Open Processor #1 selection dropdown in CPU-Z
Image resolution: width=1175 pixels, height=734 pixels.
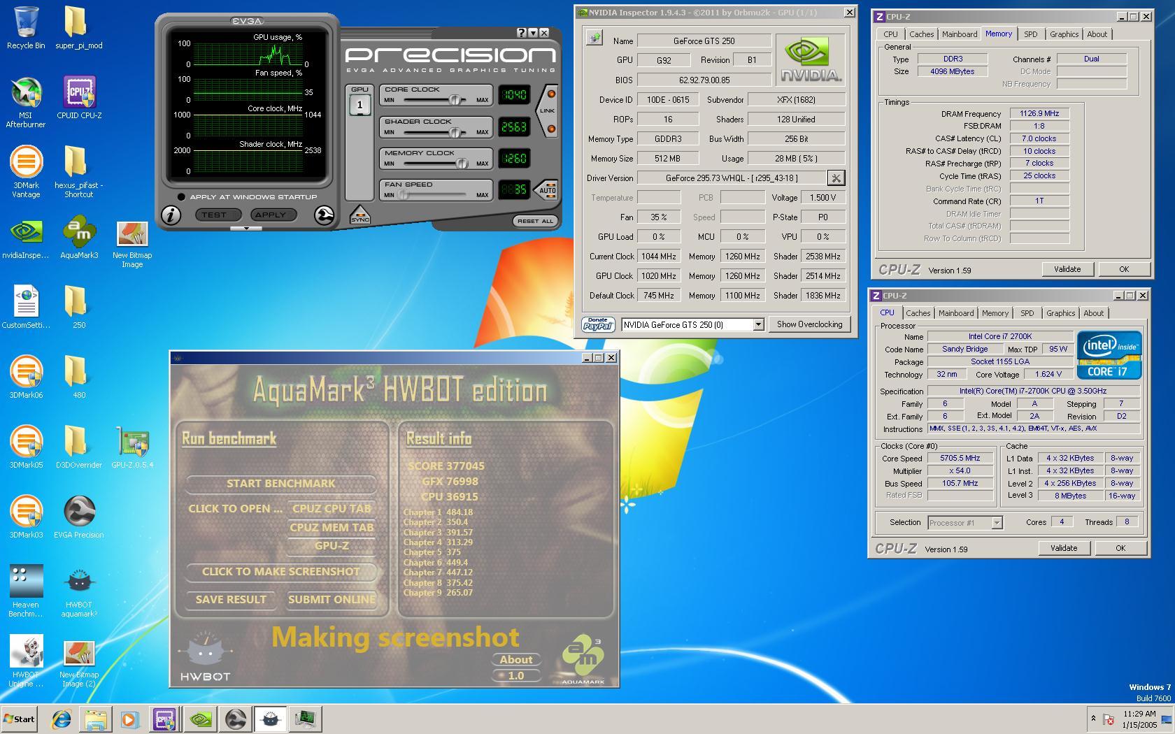(997, 523)
